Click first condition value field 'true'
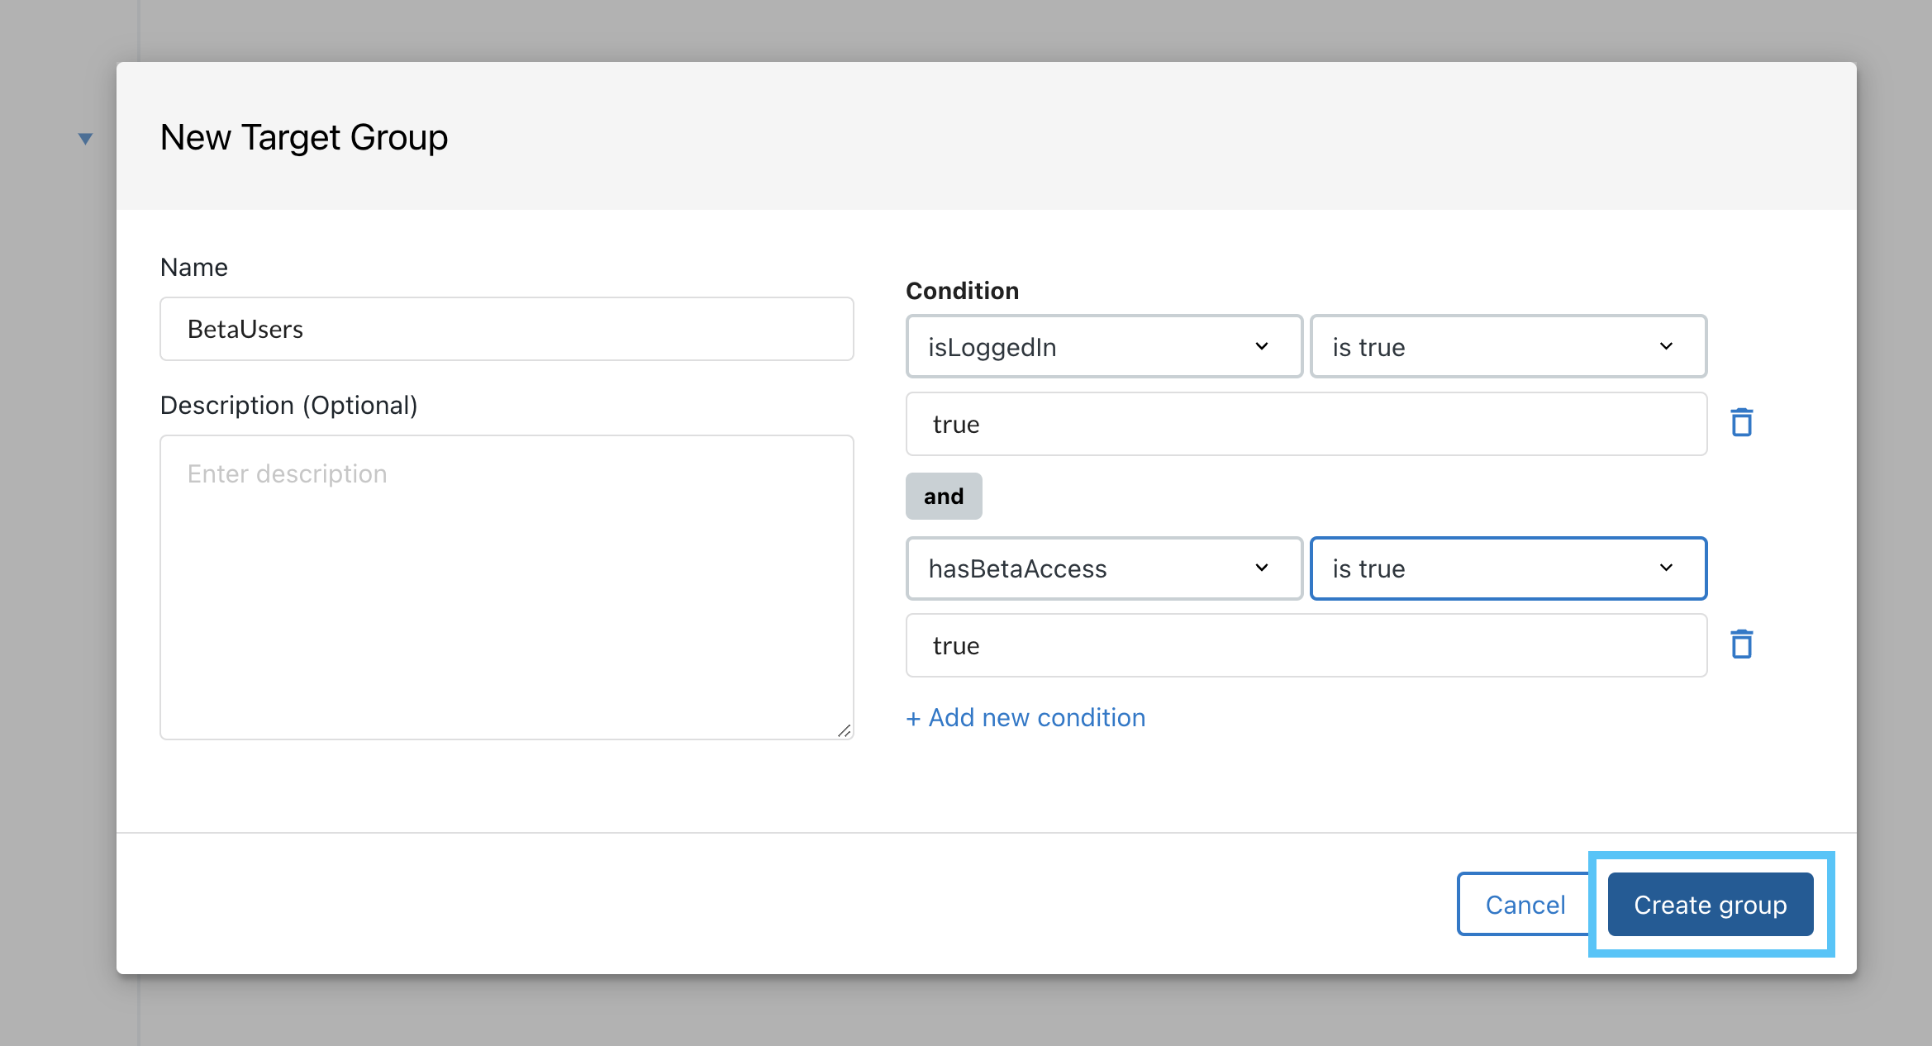1932x1046 pixels. tap(1306, 424)
